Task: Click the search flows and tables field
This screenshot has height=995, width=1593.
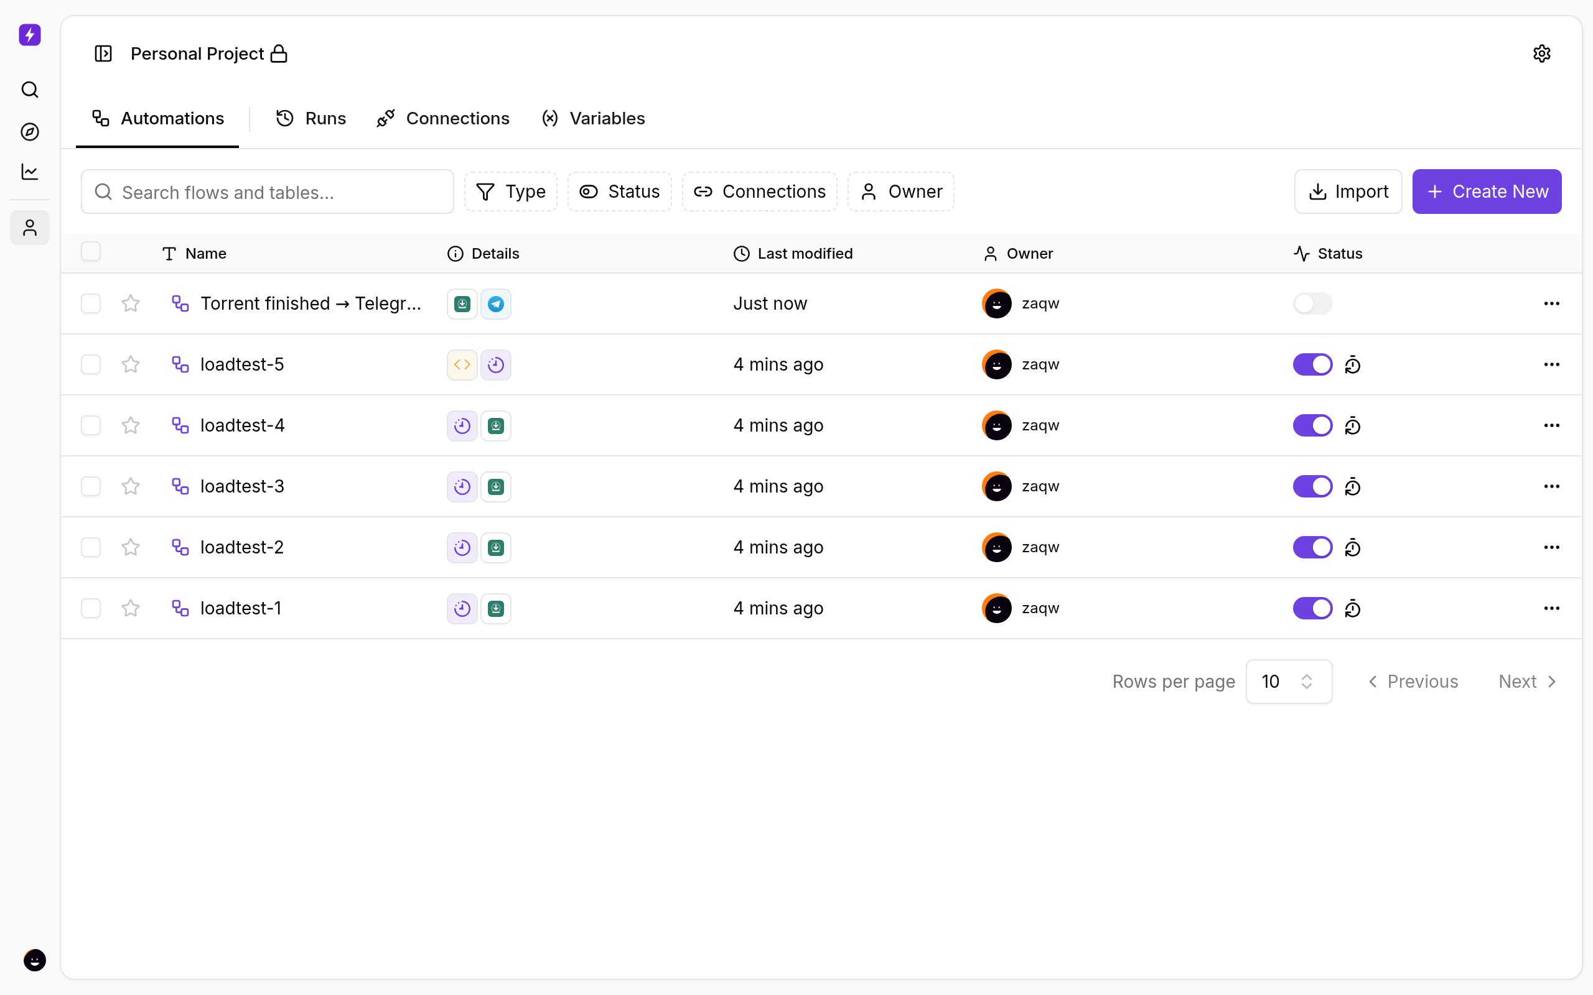Action: [x=267, y=192]
